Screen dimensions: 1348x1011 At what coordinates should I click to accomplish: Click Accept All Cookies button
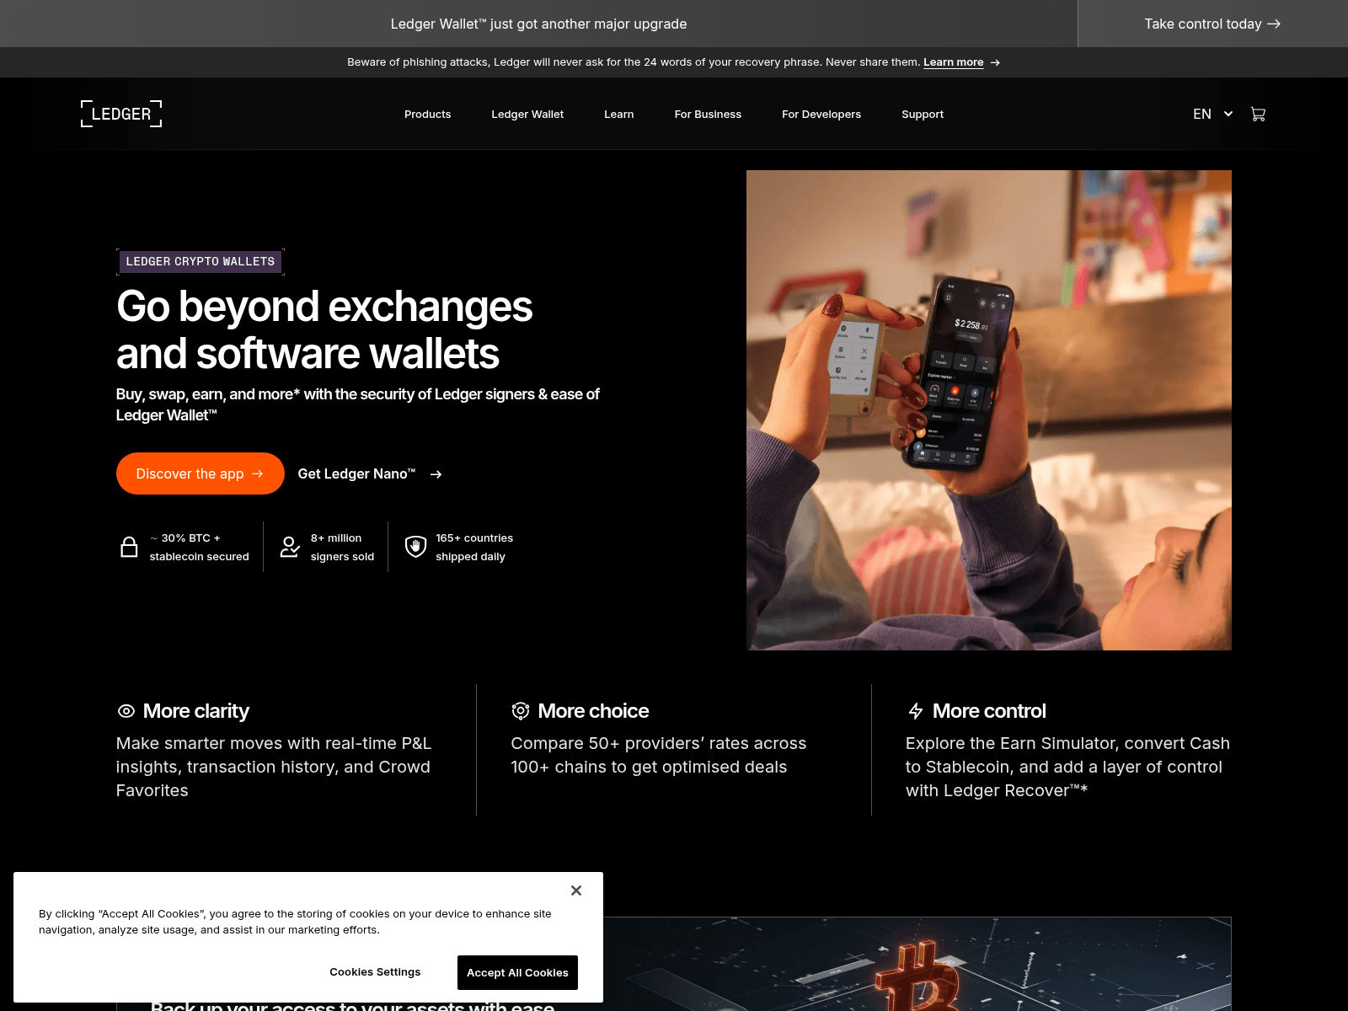(x=517, y=972)
